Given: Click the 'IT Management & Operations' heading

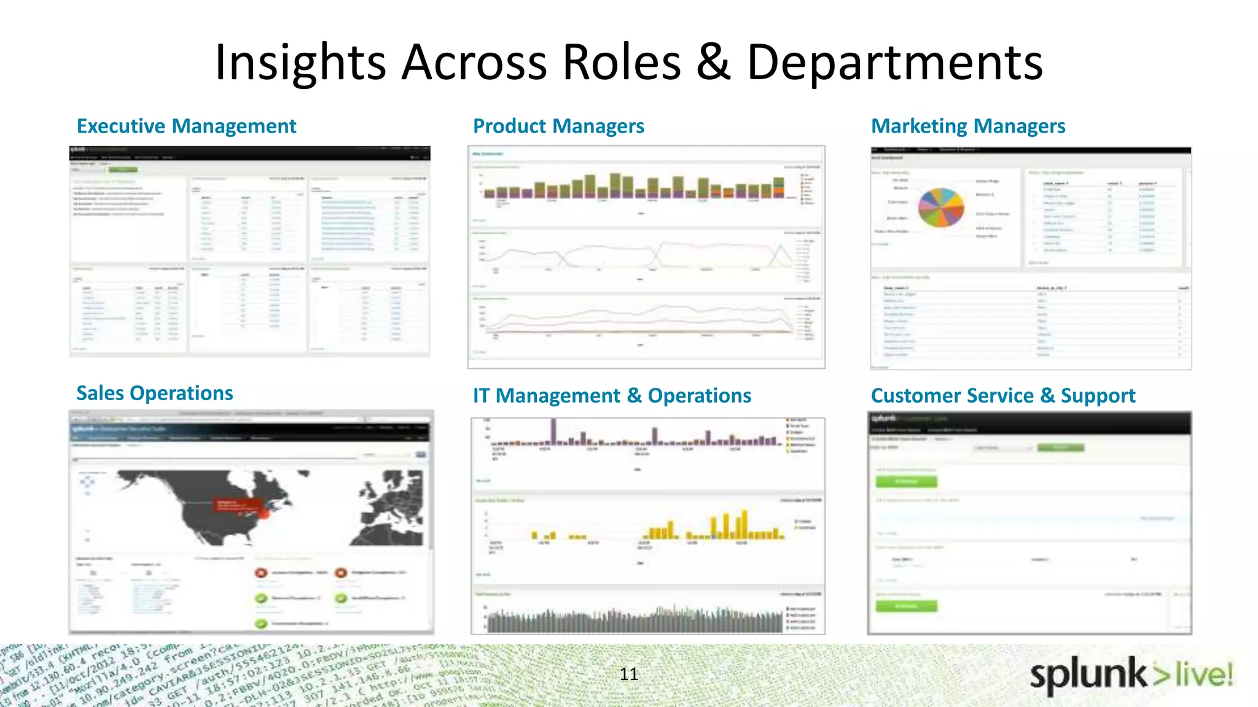Looking at the screenshot, I should (x=612, y=395).
